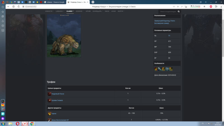Click the encyclopedia search input field
The height and width of the screenshot is (126, 224).
pos(168,11)
